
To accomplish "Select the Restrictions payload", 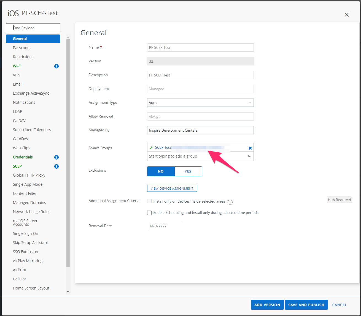I will tap(23, 57).
